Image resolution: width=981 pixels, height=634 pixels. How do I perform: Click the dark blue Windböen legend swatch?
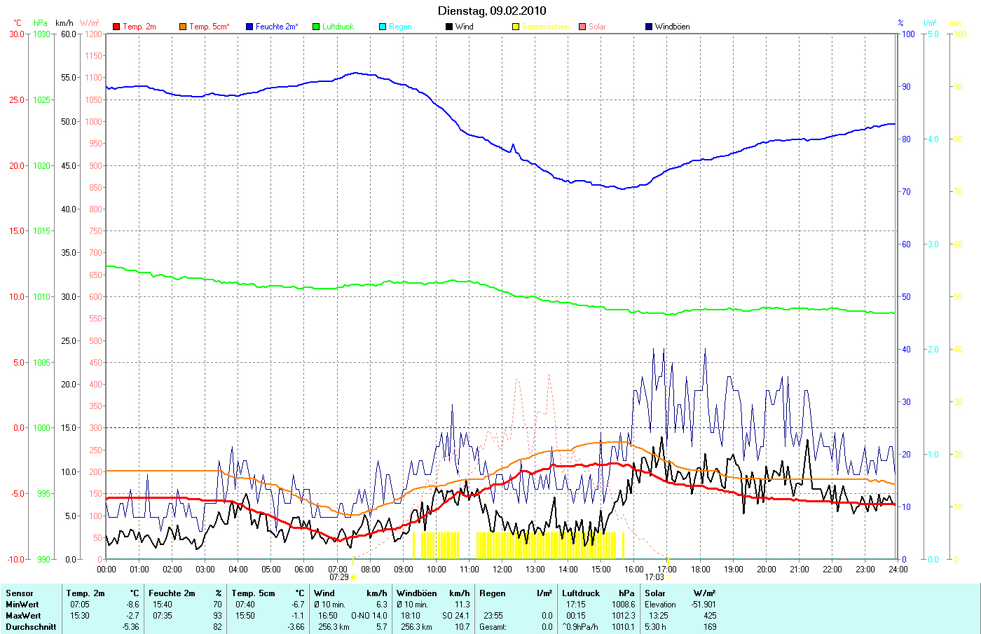click(649, 27)
